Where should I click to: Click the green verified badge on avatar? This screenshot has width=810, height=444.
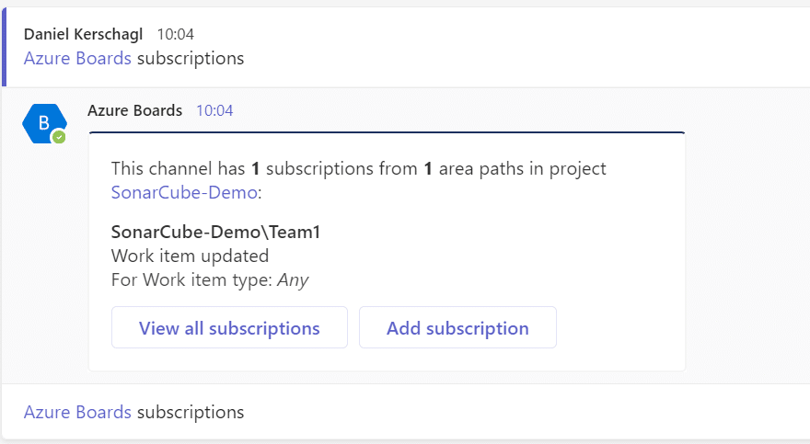pyautogui.click(x=60, y=137)
